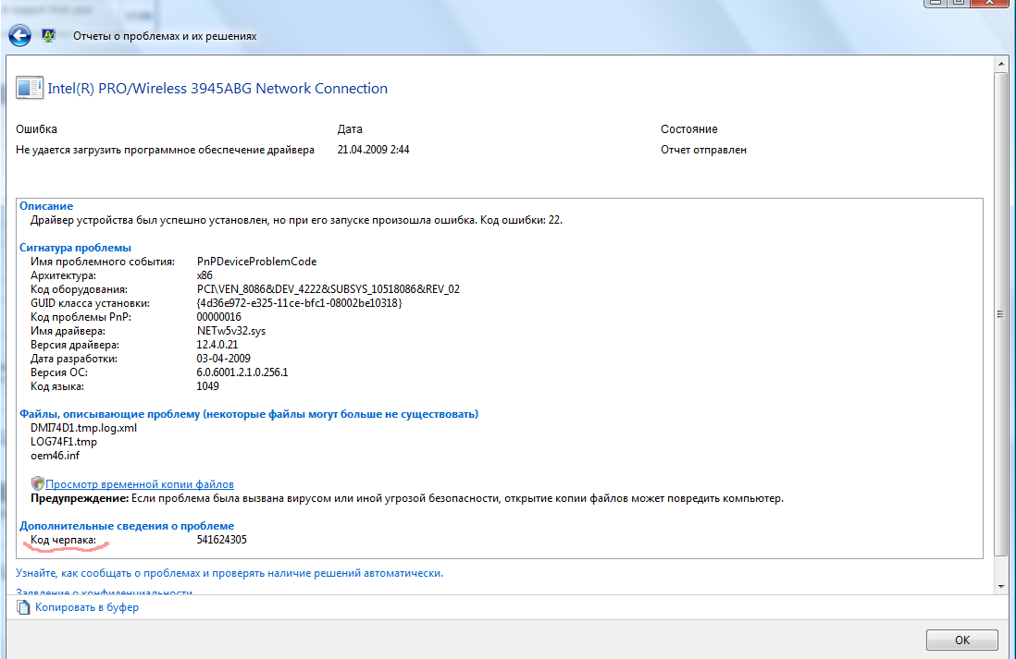Screen dimensions: 1016x659
Task: Click the file name oem46.inf
Action: (x=56, y=456)
